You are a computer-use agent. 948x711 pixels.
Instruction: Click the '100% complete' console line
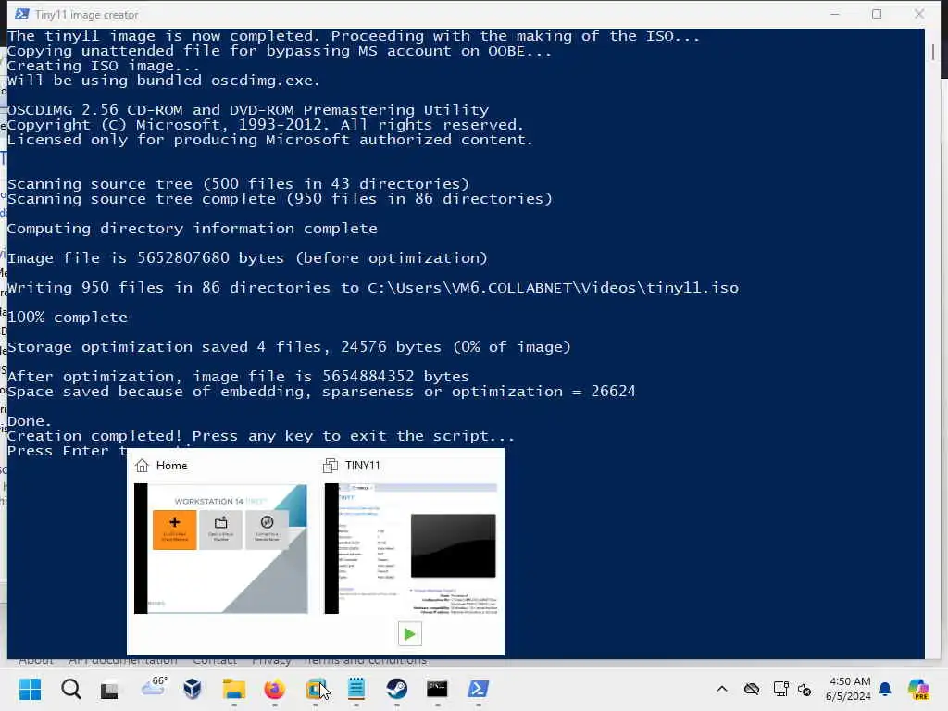pos(68,318)
